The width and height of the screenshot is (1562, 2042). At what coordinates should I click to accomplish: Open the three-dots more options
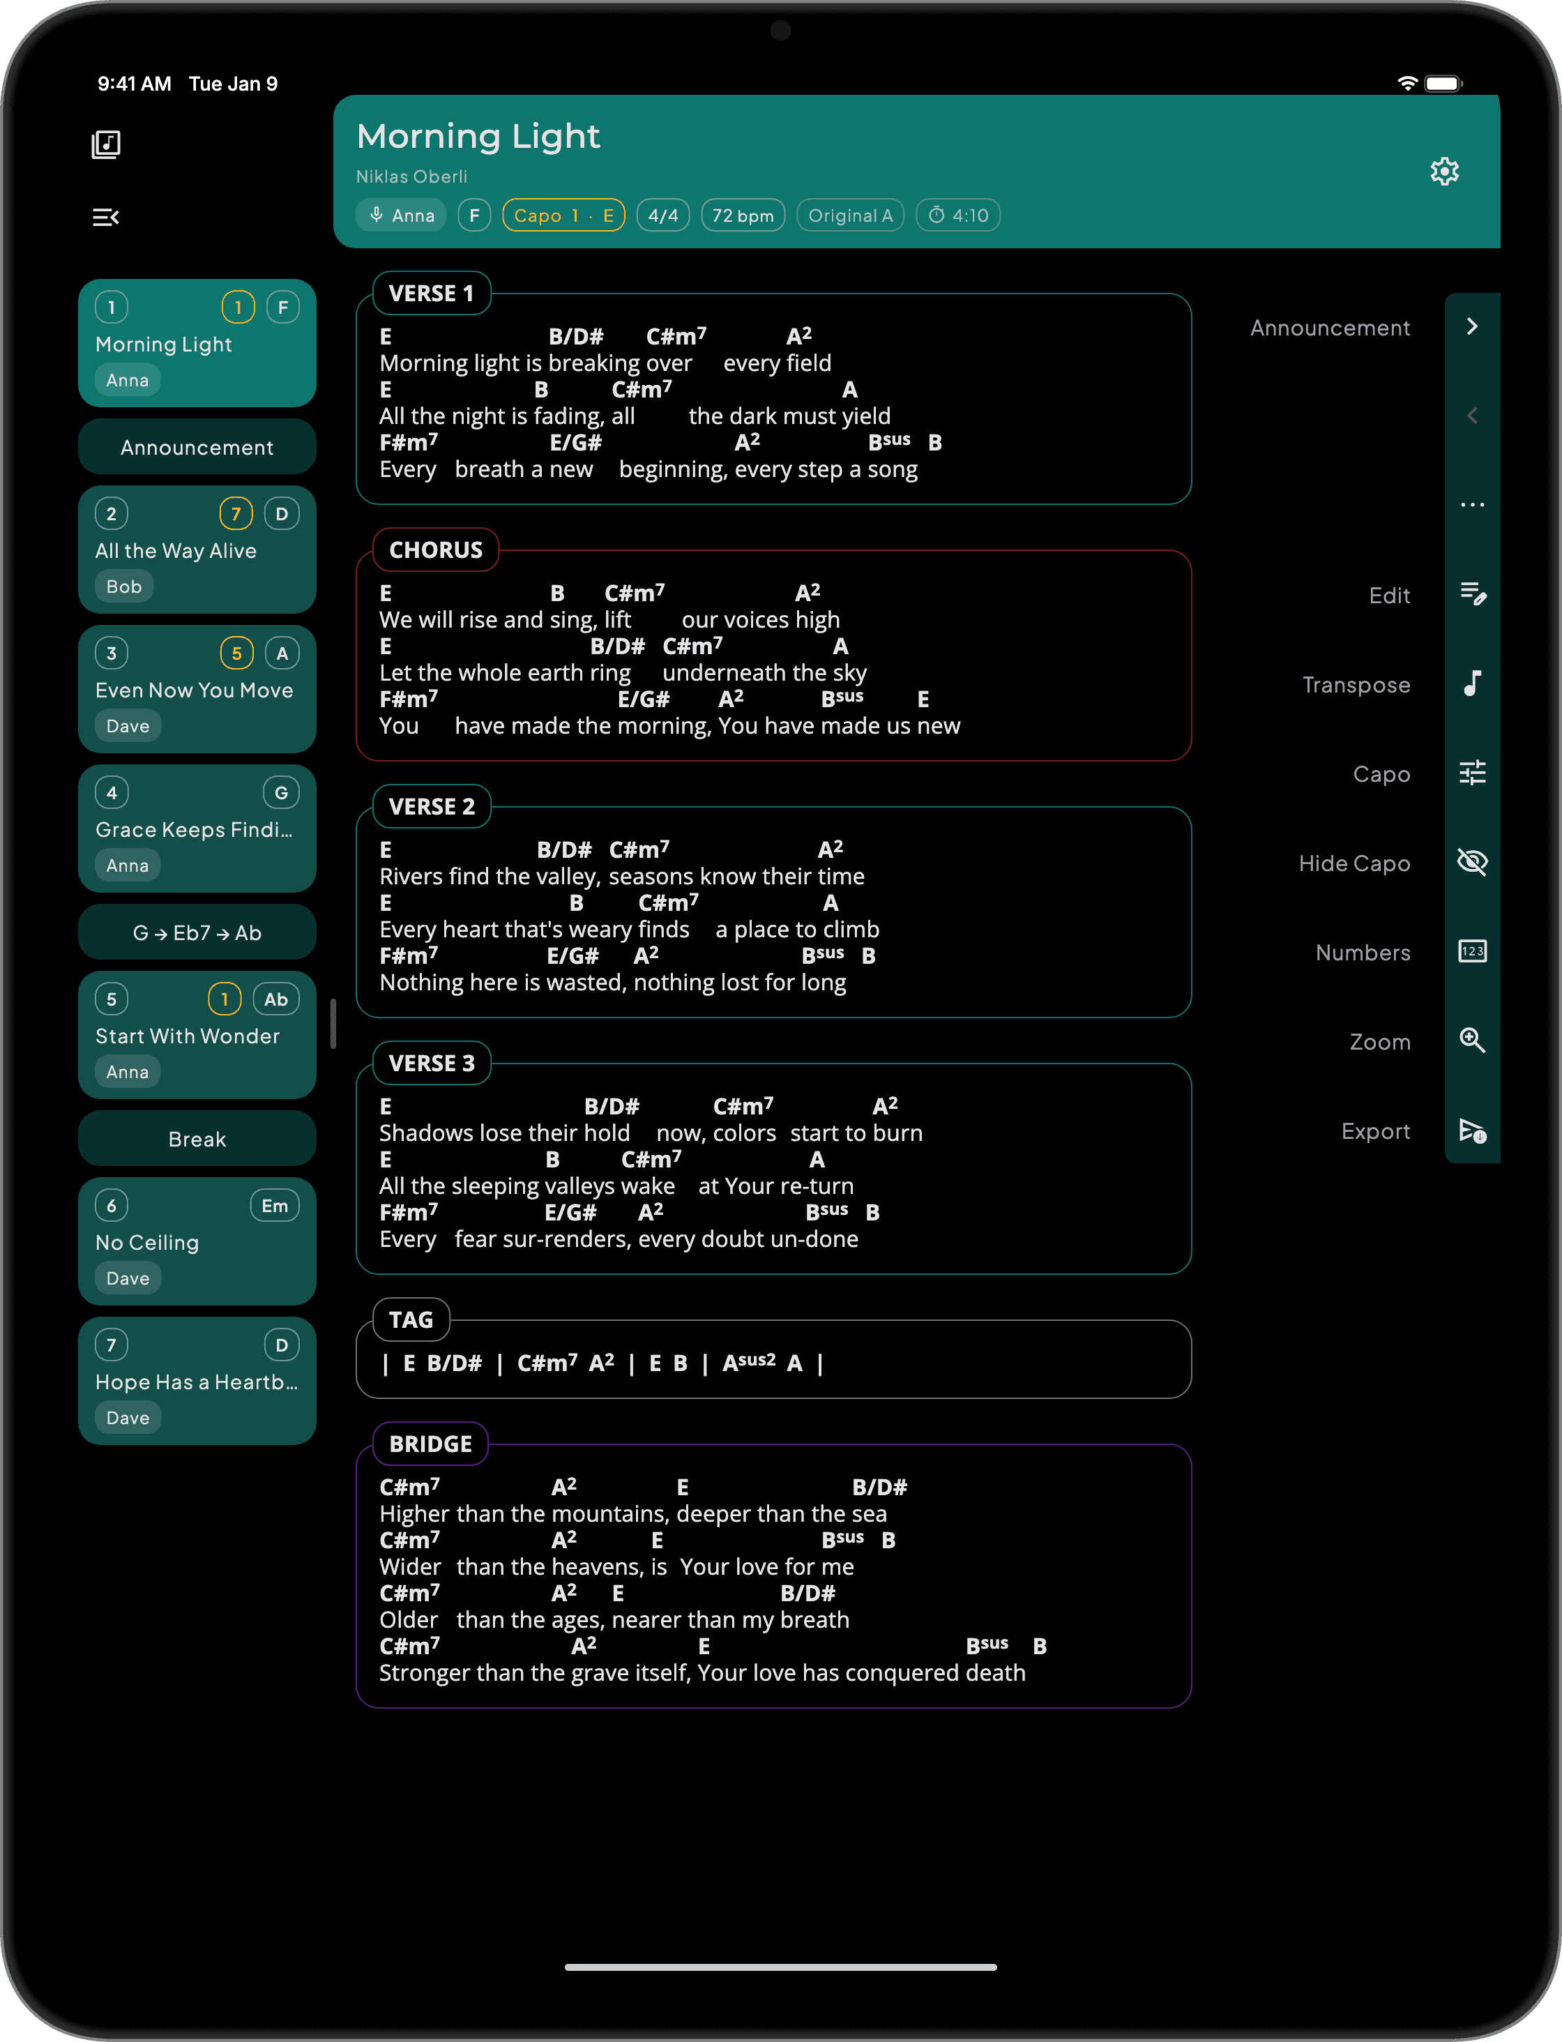(x=1473, y=505)
